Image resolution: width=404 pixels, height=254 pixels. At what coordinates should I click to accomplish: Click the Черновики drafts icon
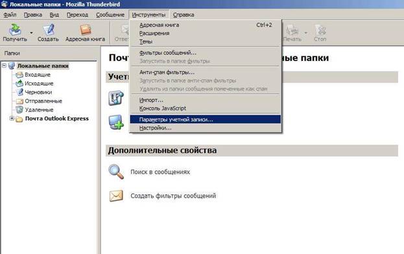(19, 92)
